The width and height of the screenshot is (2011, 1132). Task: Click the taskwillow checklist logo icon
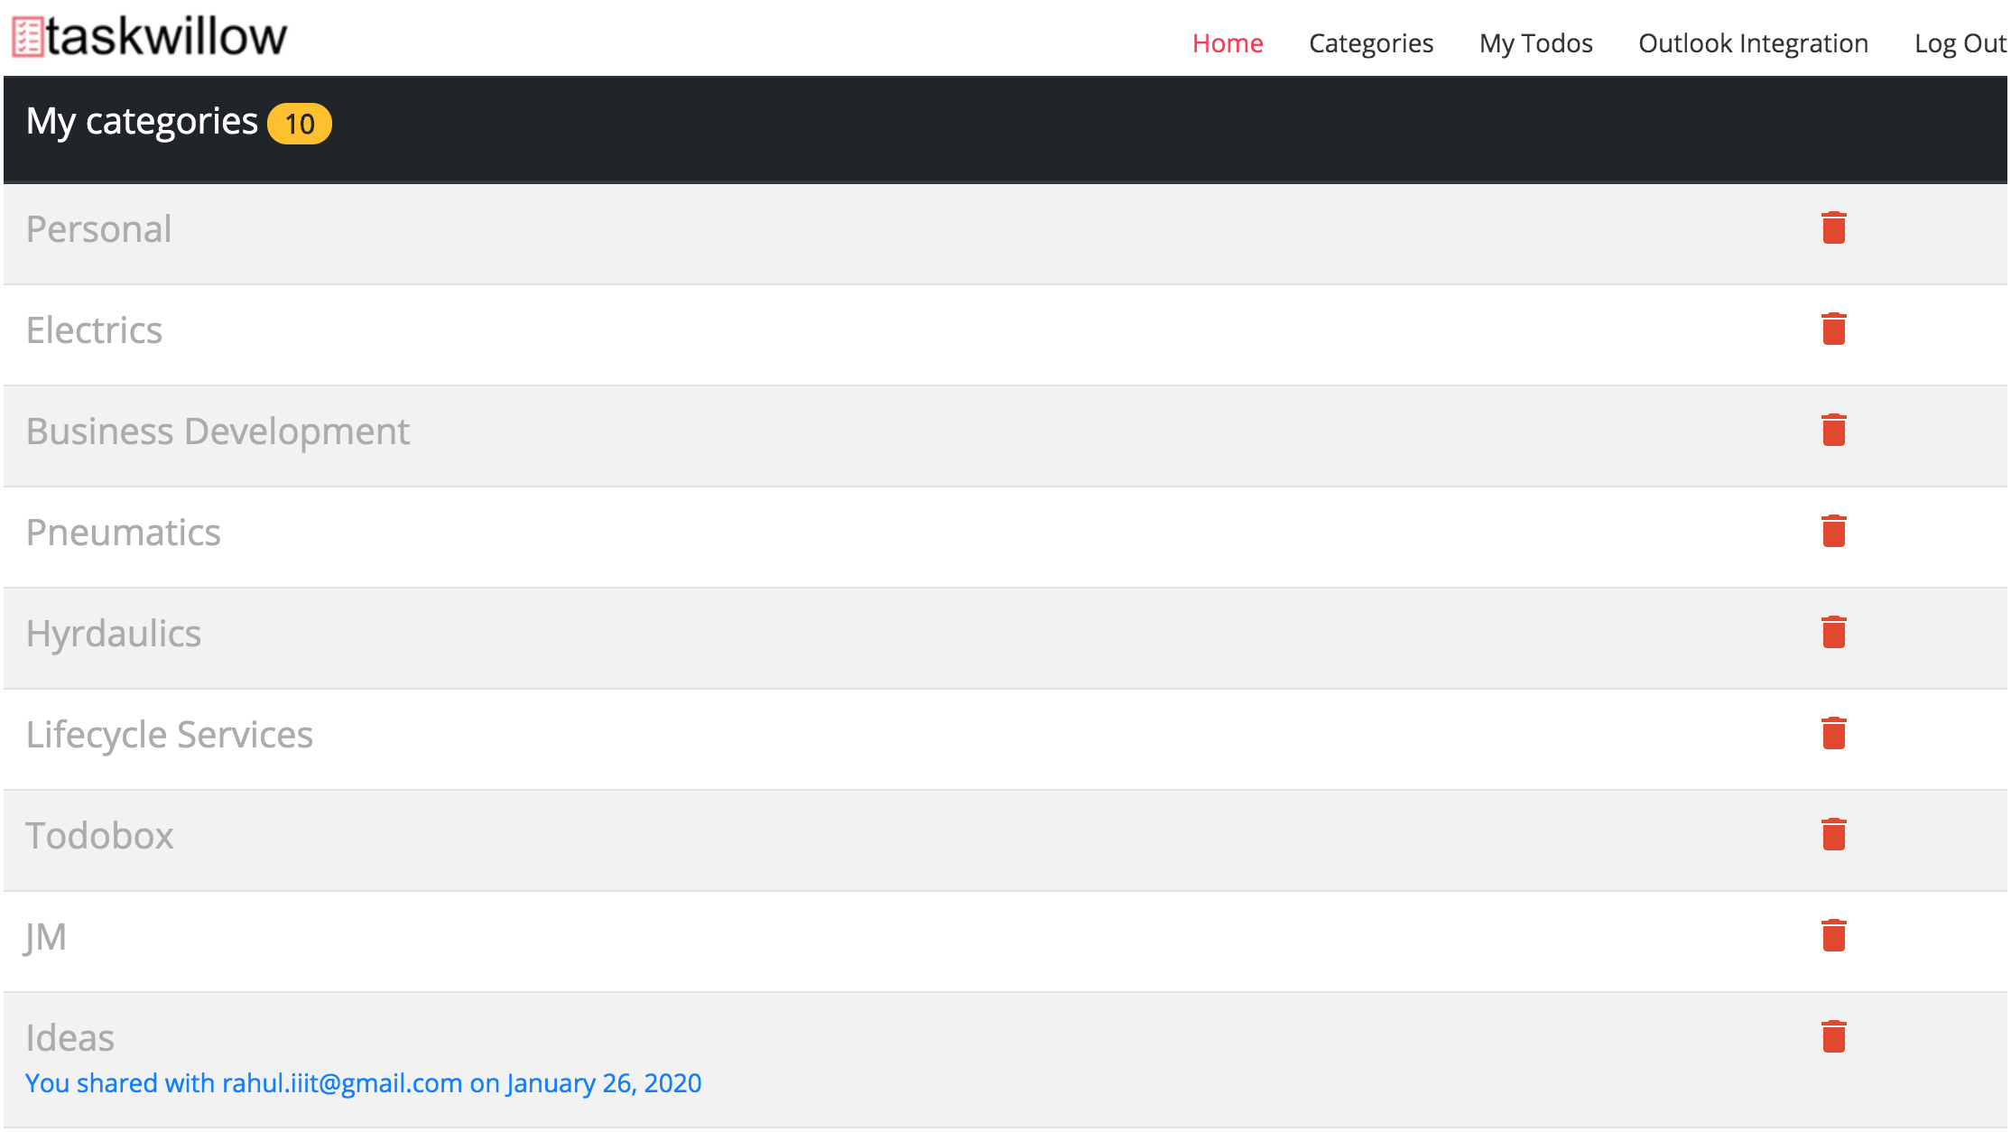point(27,38)
